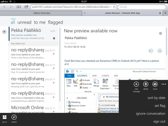
Task: Tap the Safari share icon
Action: click(x=26, y=7)
